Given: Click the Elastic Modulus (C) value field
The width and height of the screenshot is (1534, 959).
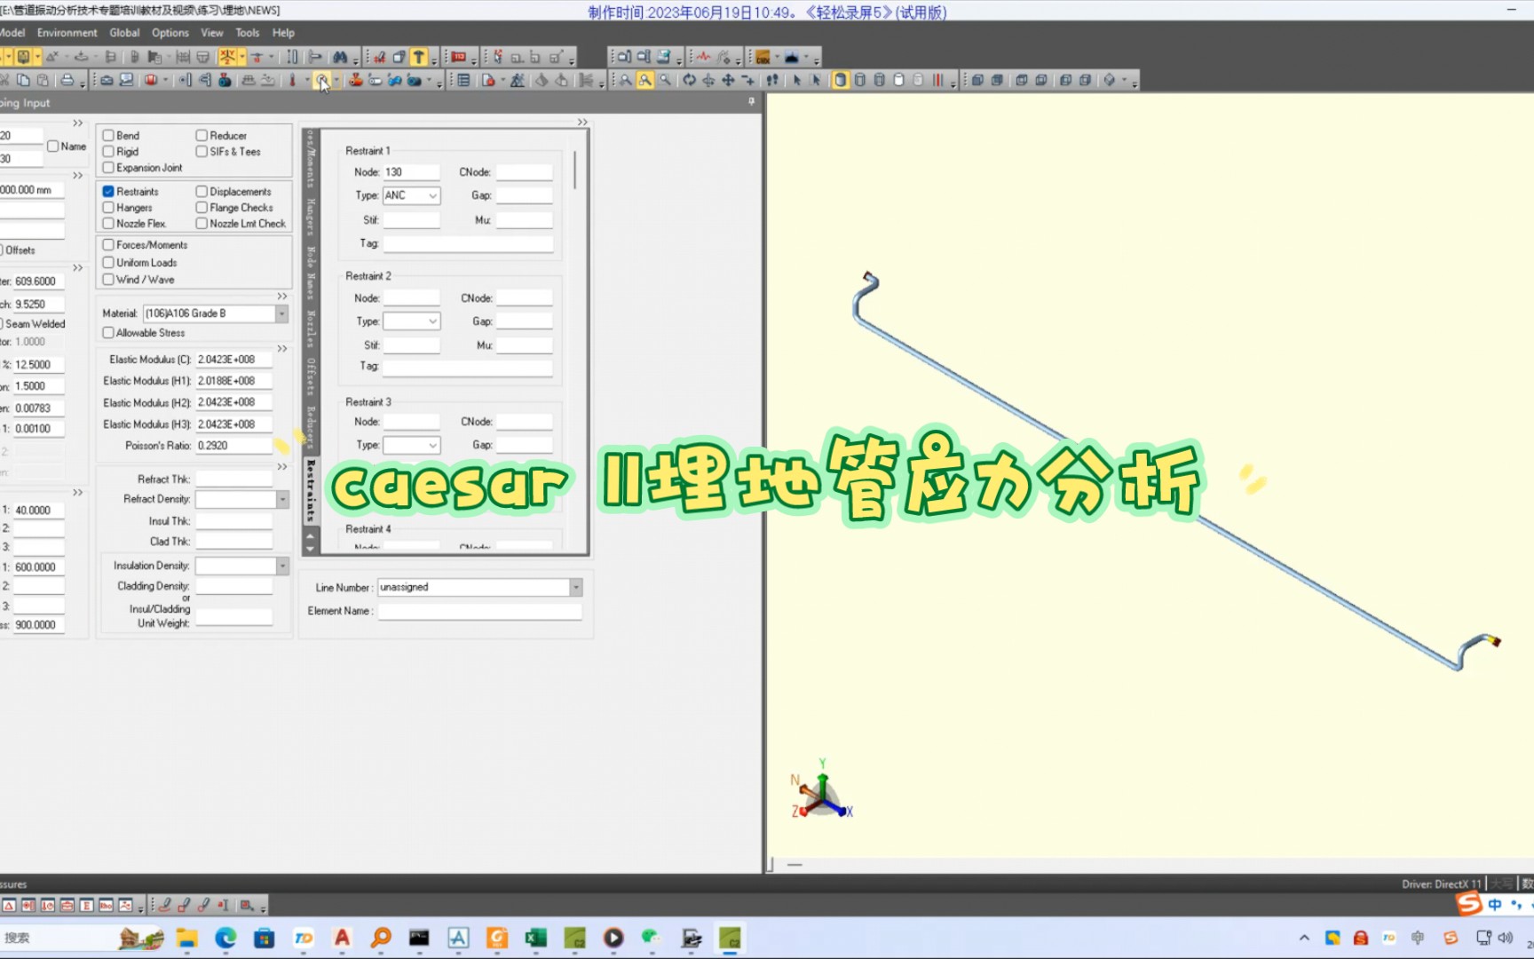Looking at the screenshot, I should click(234, 360).
